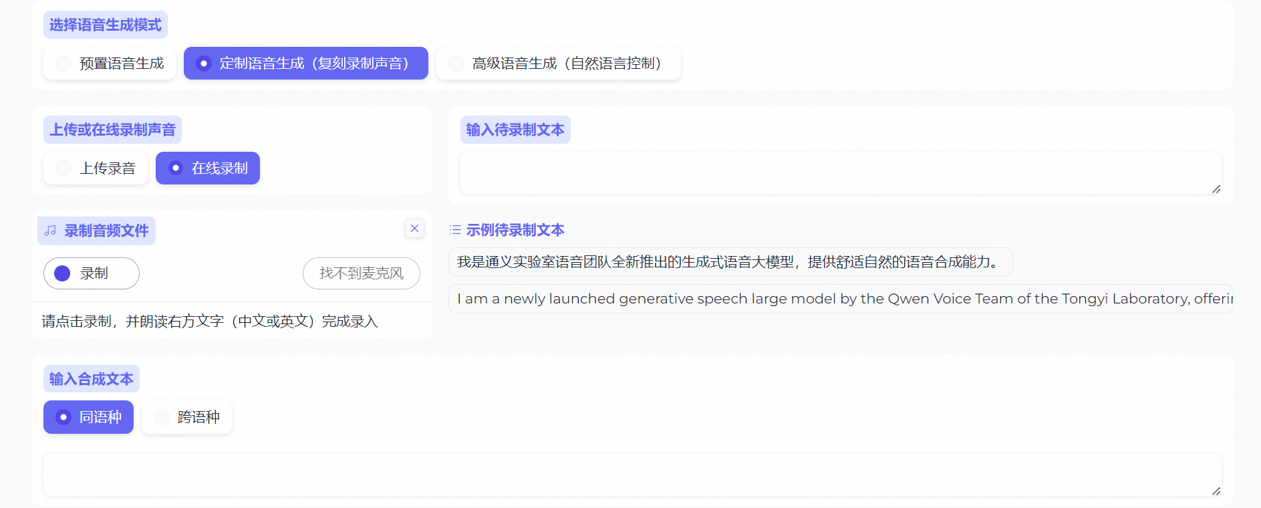Select 在线录制 radio option
Viewport: 1261px width, 508px height.
click(x=208, y=168)
